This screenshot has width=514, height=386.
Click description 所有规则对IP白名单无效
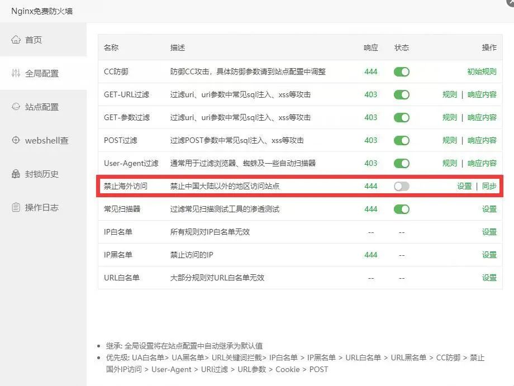210,232
